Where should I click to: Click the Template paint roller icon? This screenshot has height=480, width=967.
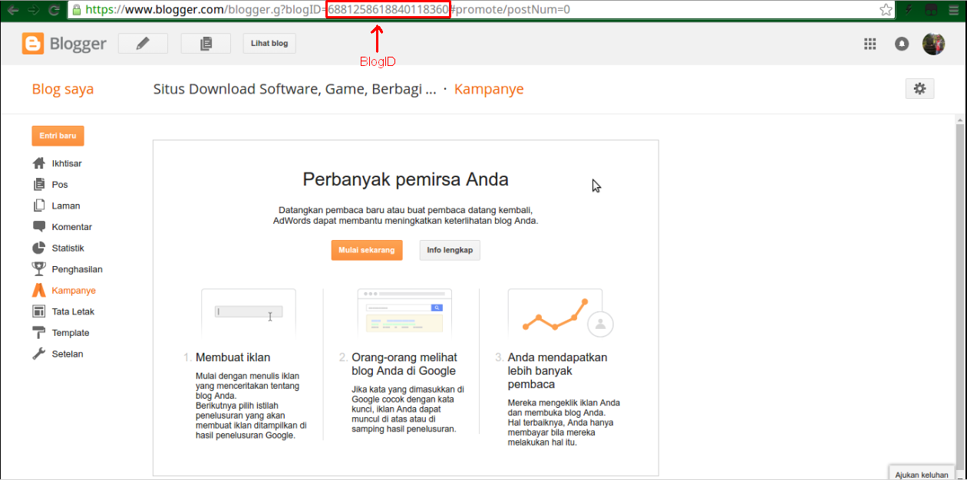pos(39,333)
